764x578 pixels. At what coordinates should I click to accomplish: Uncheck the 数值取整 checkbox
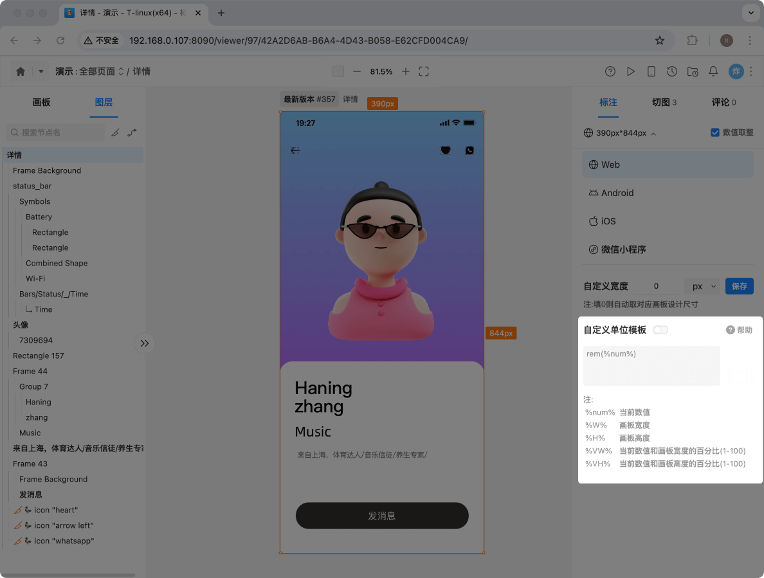[714, 132]
